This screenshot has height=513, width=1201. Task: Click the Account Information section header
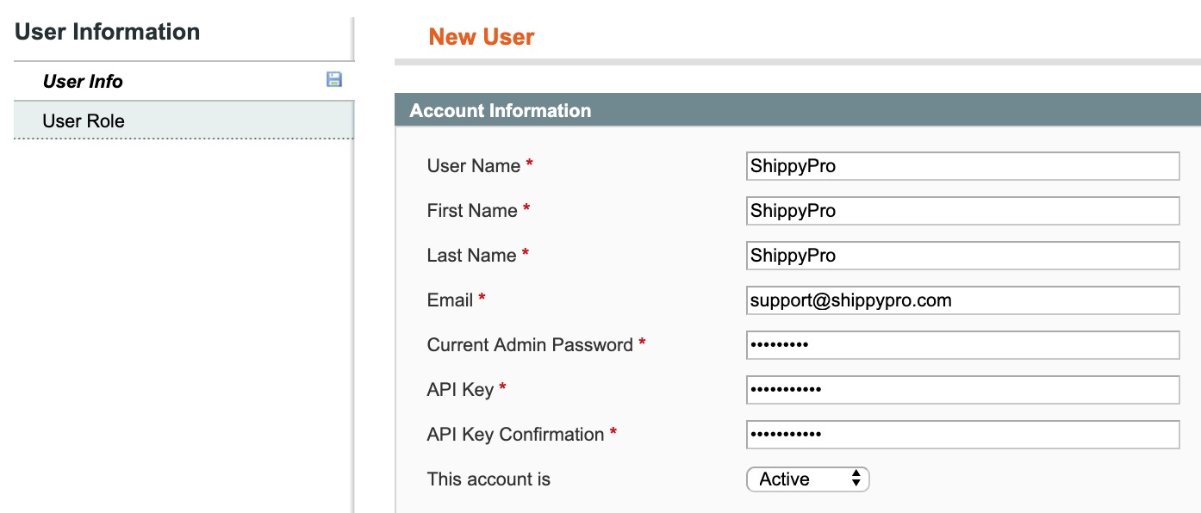coord(798,110)
